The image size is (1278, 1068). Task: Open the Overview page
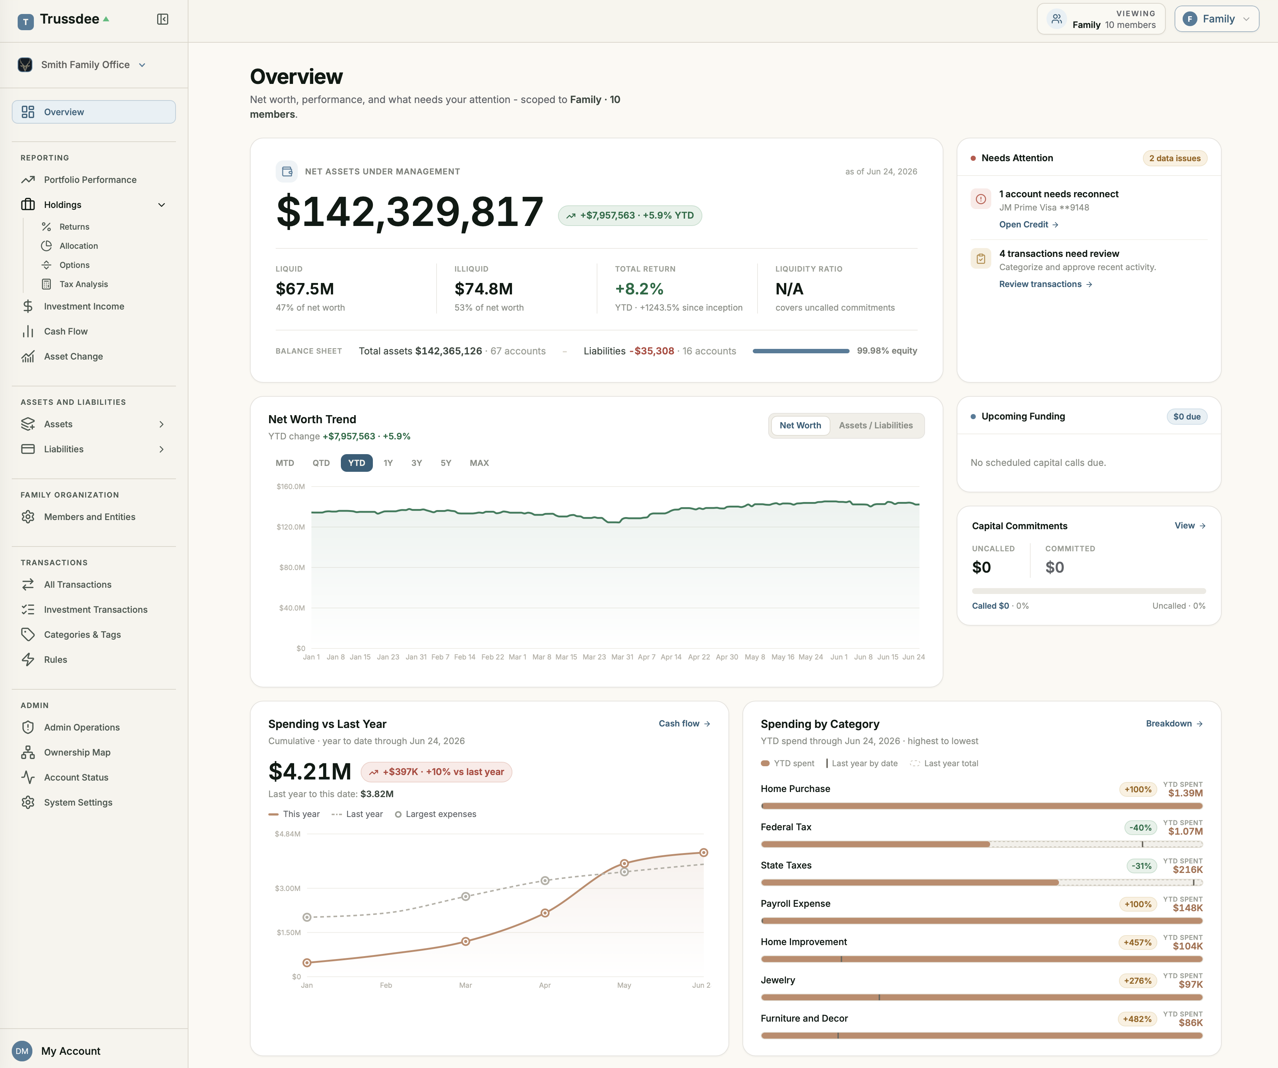tap(94, 112)
